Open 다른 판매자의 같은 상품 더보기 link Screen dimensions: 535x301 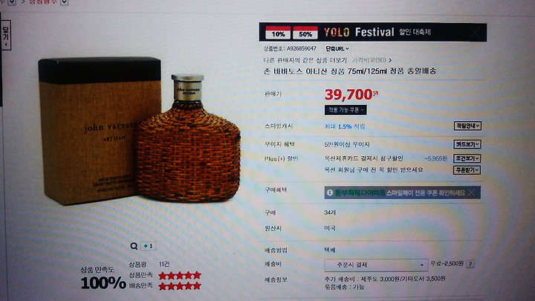[305, 60]
